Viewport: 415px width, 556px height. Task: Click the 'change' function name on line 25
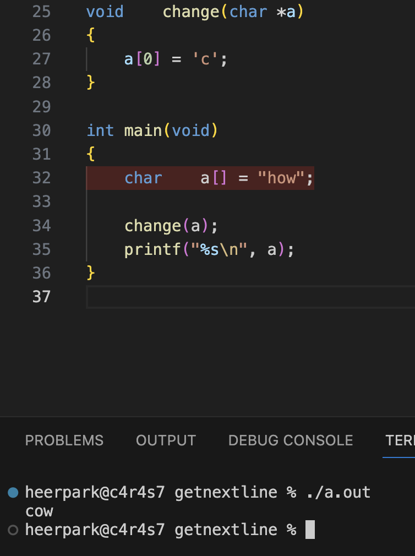(x=191, y=12)
